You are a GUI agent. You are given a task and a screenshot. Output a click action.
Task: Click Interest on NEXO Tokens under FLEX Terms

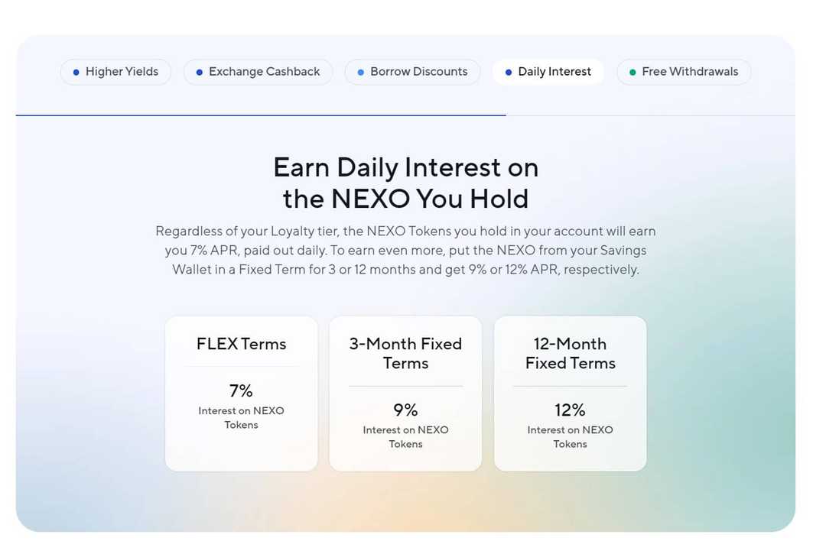241,417
